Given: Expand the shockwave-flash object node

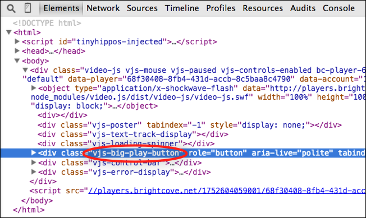Looking at the screenshot, I should [34, 88].
